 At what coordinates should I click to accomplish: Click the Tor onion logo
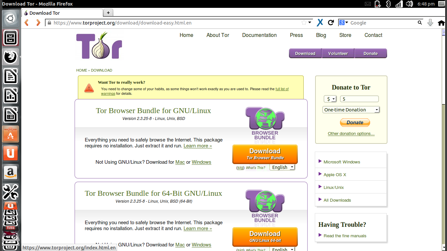point(99,45)
